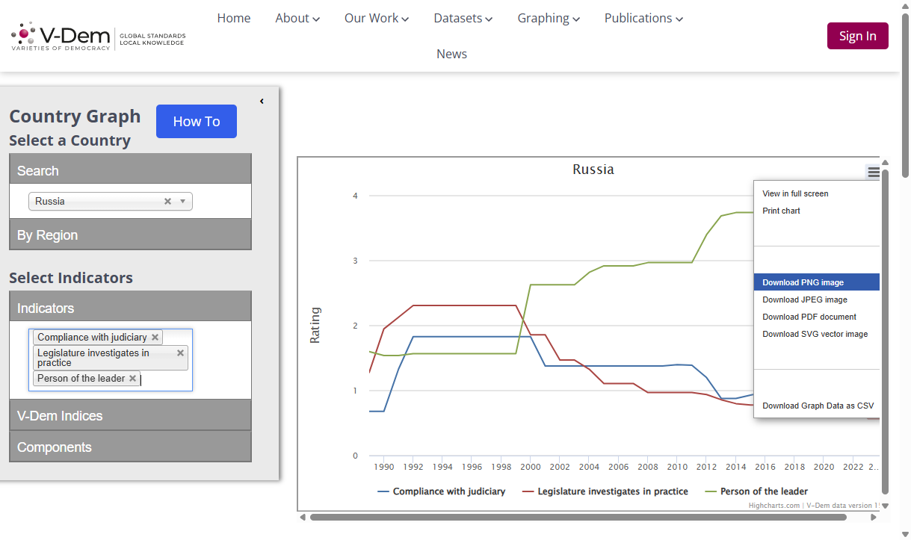
Task: Click the 2000 year axis label
Action: 530,467
